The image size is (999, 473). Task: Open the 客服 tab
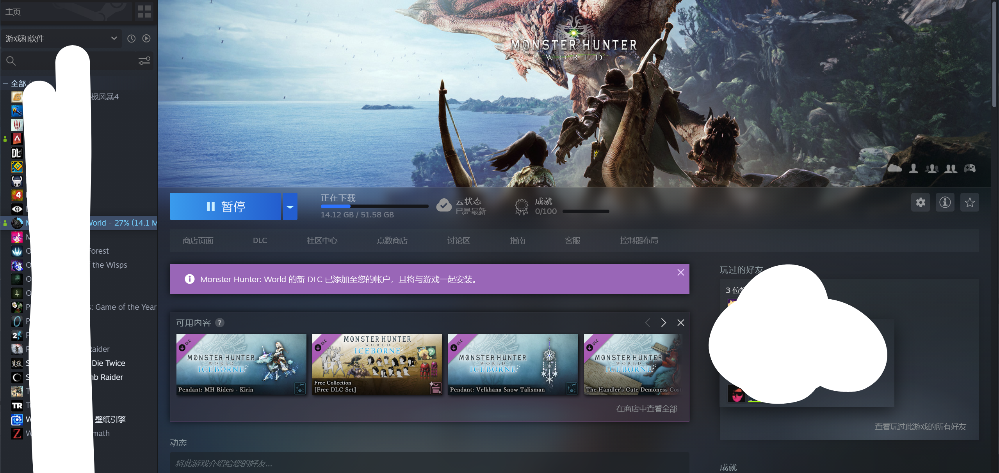[573, 240]
